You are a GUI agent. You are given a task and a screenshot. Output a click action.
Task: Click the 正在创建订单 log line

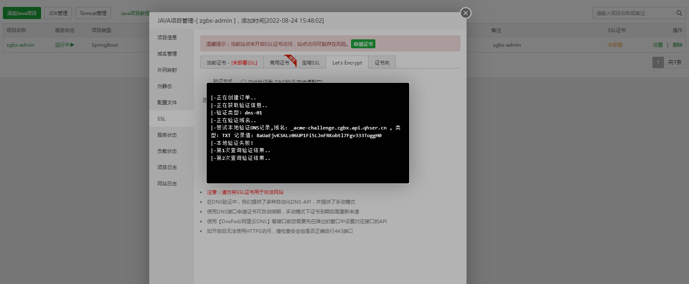[233, 98]
